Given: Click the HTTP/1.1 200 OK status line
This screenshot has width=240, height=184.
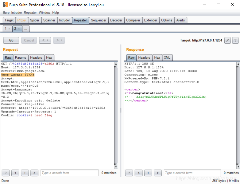Looking at the screenshot, I should click(x=139, y=64).
